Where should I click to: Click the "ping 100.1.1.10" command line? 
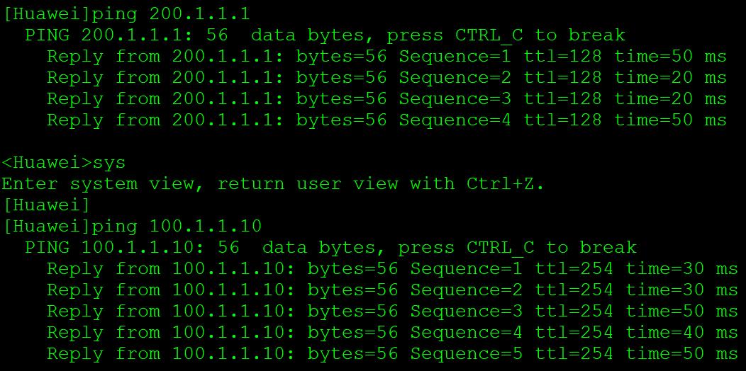click(x=133, y=227)
